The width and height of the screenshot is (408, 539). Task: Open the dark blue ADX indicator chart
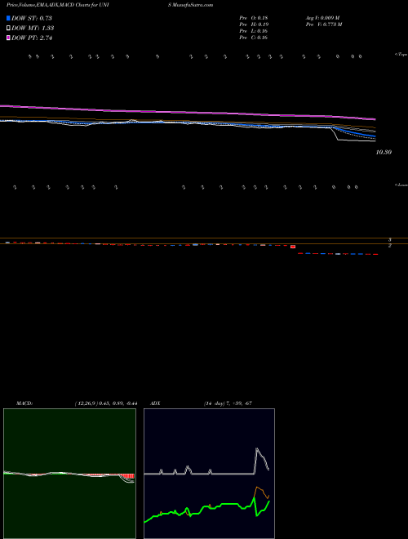pos(209,474)
